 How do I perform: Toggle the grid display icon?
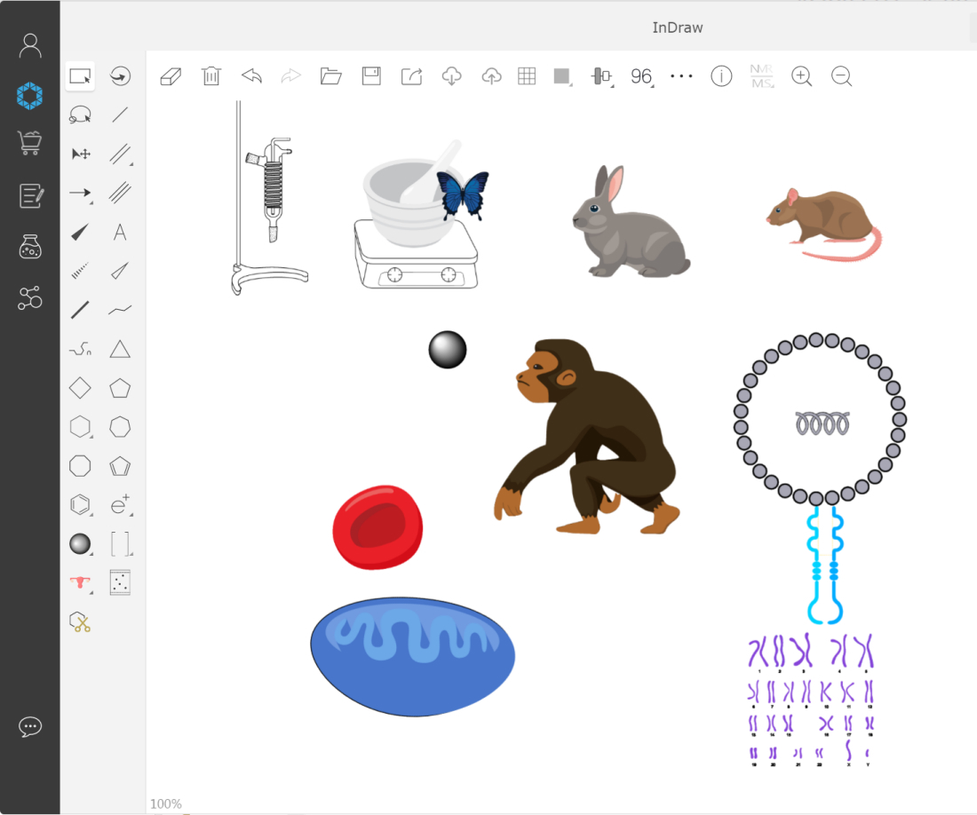coord(527,76)
